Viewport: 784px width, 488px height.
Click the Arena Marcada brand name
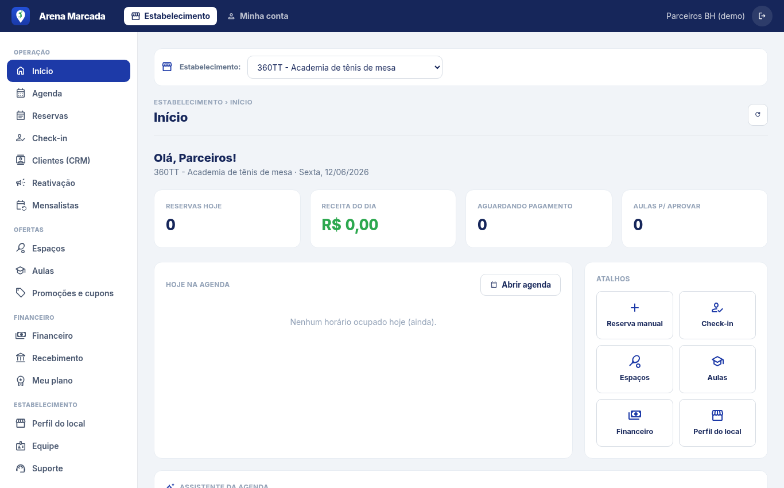72,16
